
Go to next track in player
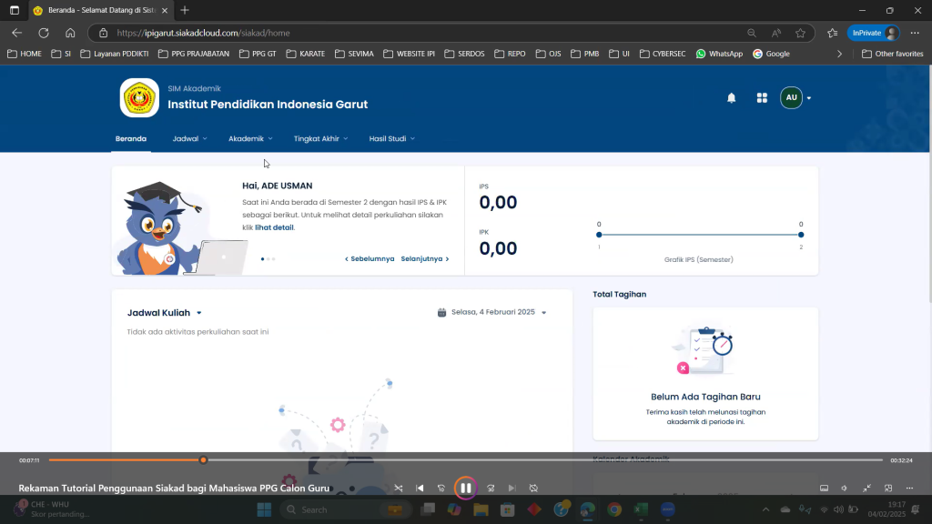[512, 489]
